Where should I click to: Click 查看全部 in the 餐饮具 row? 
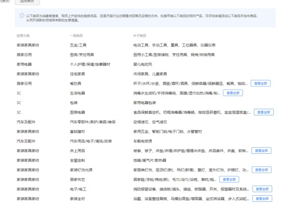261,83
